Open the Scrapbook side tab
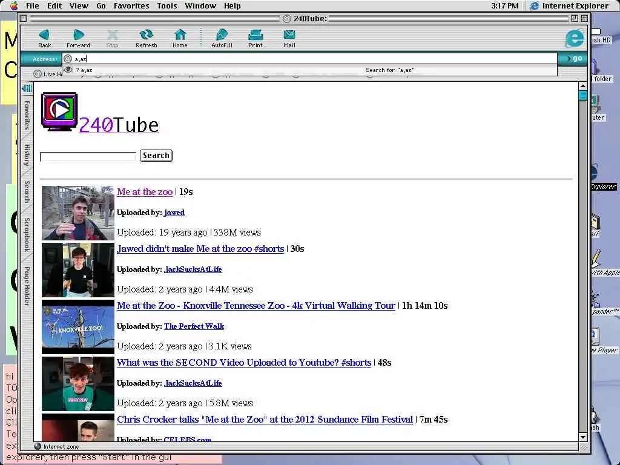This screenshot has height=465, width=620. tap(27, 234)
